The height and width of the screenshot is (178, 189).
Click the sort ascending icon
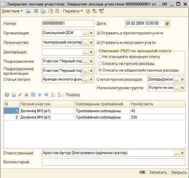pos(53,95)
